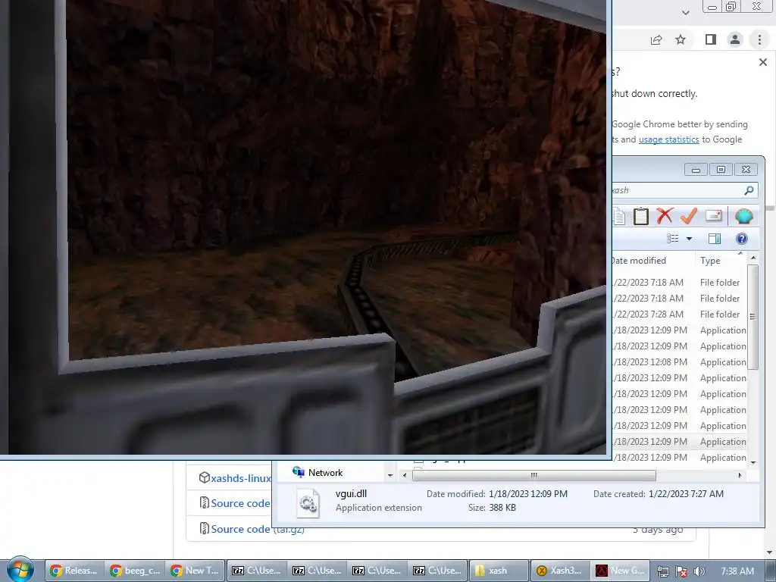Click the Explorer file list scrollbar thumb
This screenshot has width=776, height=582.
click(753, 317)
